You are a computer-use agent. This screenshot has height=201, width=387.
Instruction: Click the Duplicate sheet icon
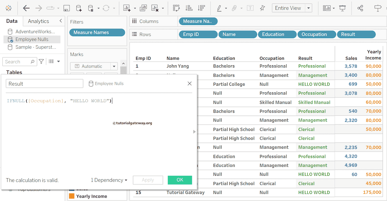click(x=143, y=8)
